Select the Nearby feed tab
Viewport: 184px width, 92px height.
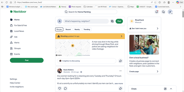77,29
